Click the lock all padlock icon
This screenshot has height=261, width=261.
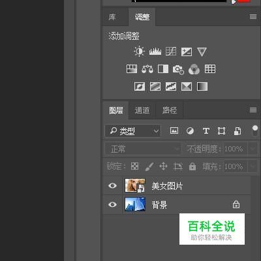coord(192,166)
